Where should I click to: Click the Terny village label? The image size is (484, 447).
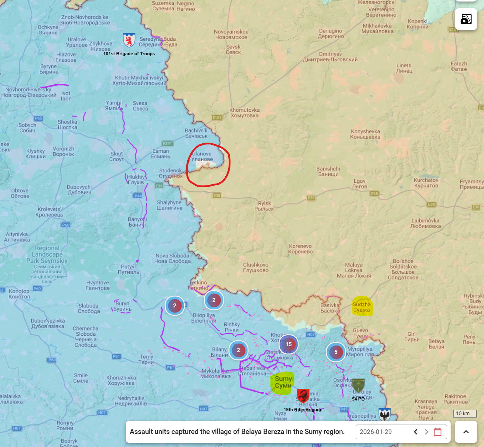(146, 359)
